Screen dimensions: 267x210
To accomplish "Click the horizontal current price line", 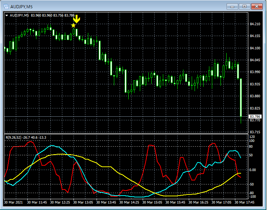I will [126, 117].
